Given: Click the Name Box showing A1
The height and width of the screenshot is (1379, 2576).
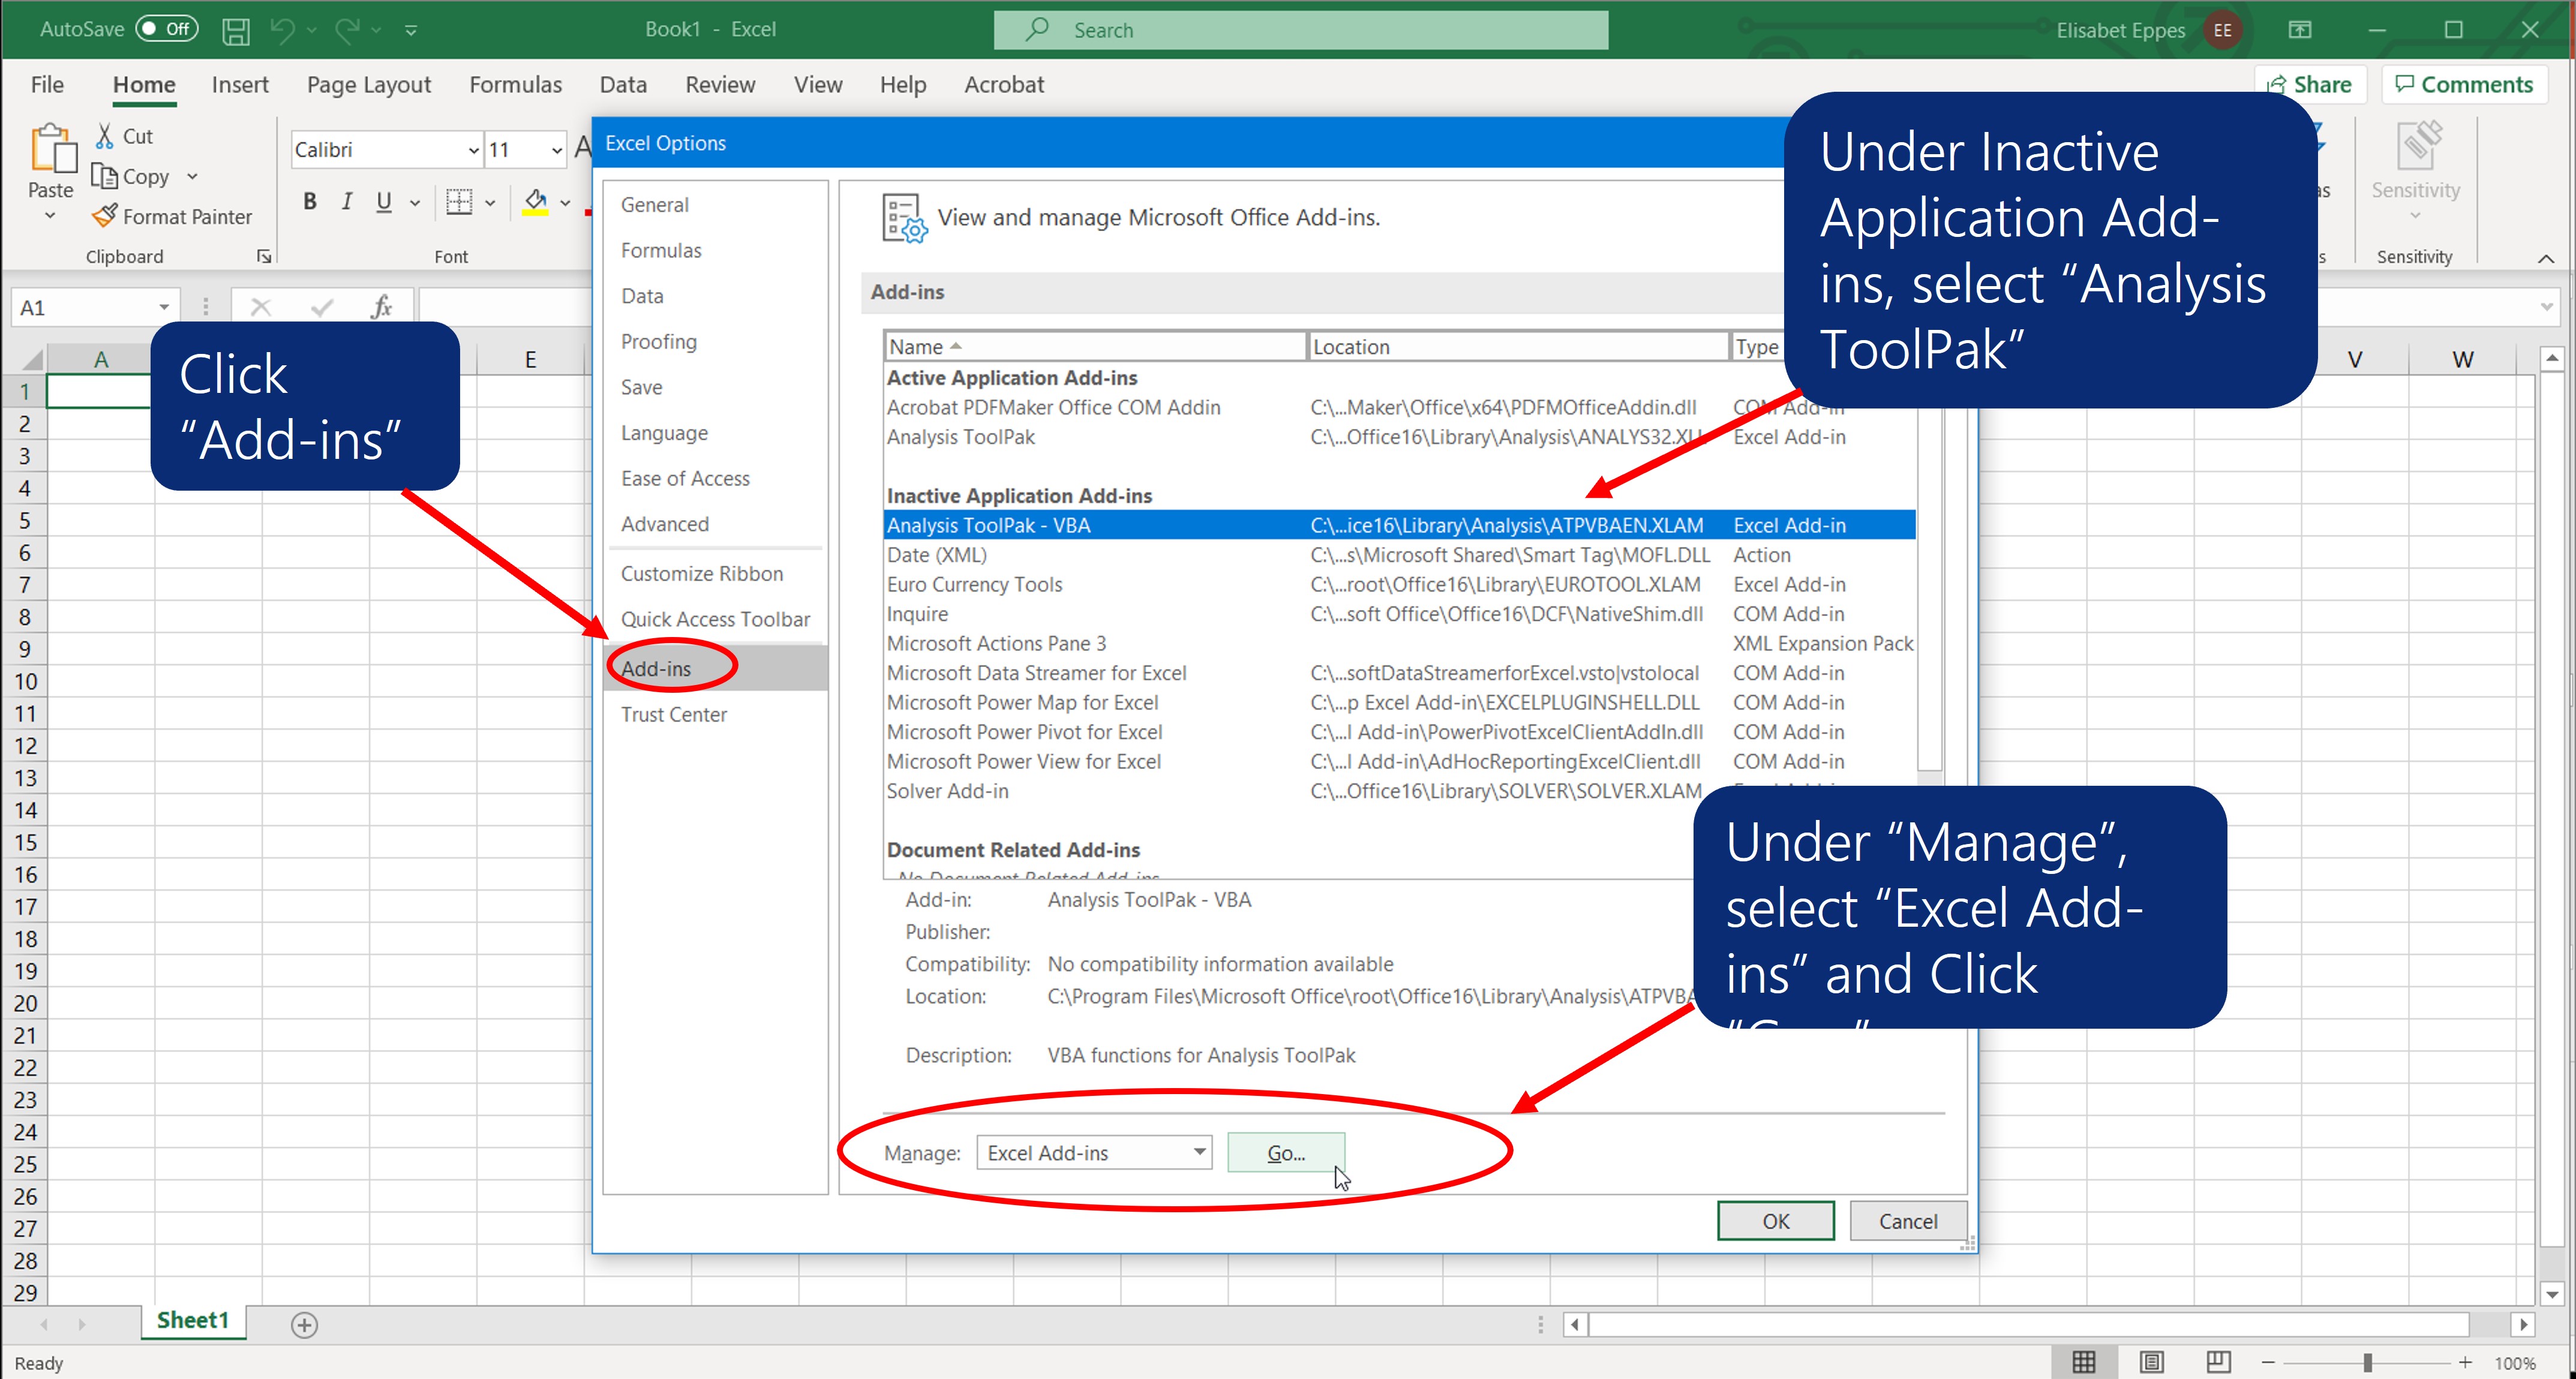Looking at the screenshot, I should (x=95, y=307).
